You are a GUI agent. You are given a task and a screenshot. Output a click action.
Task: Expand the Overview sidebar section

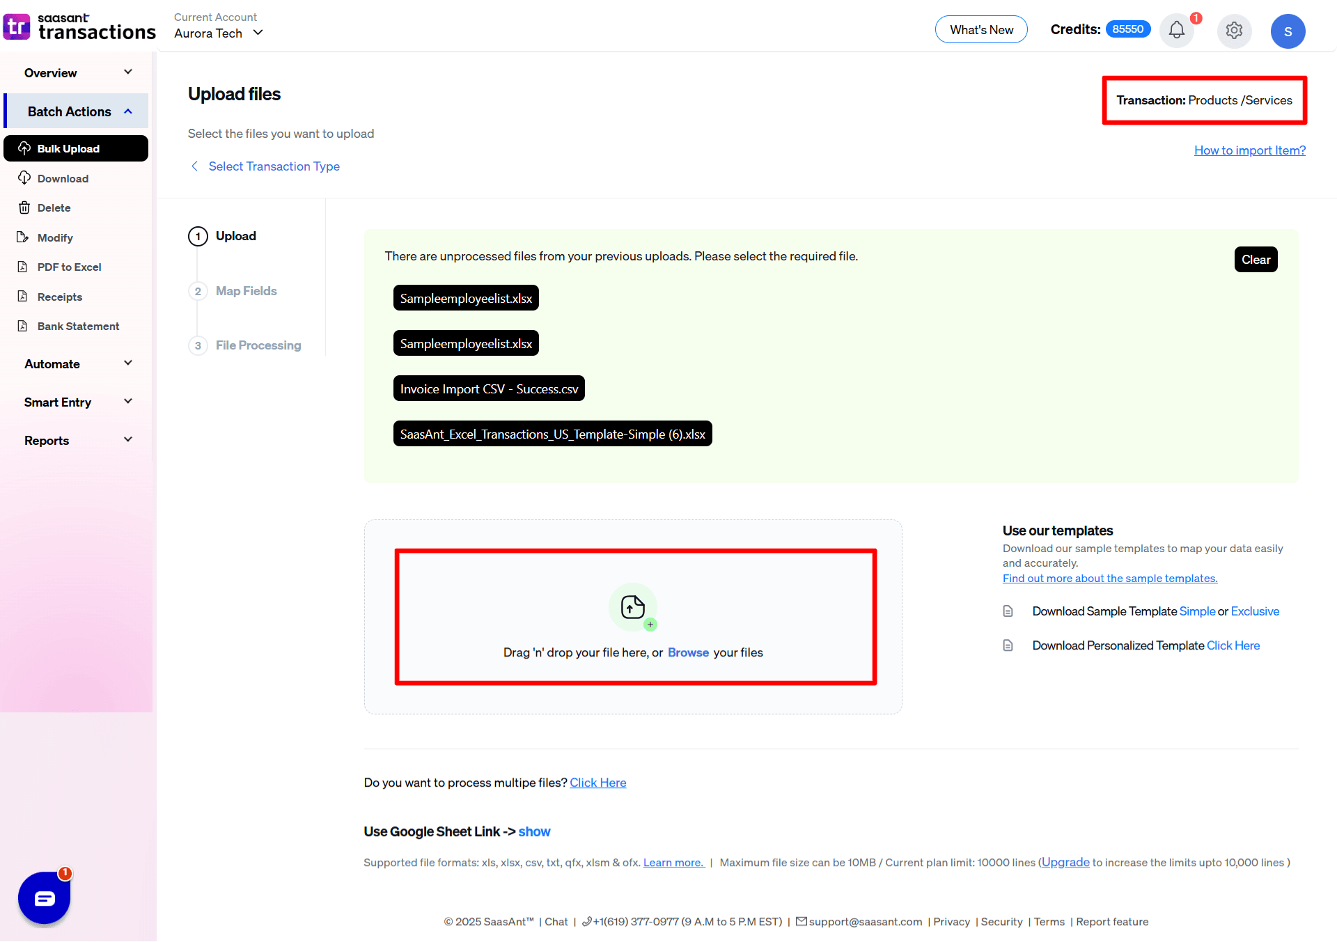[x=78, y=72]
